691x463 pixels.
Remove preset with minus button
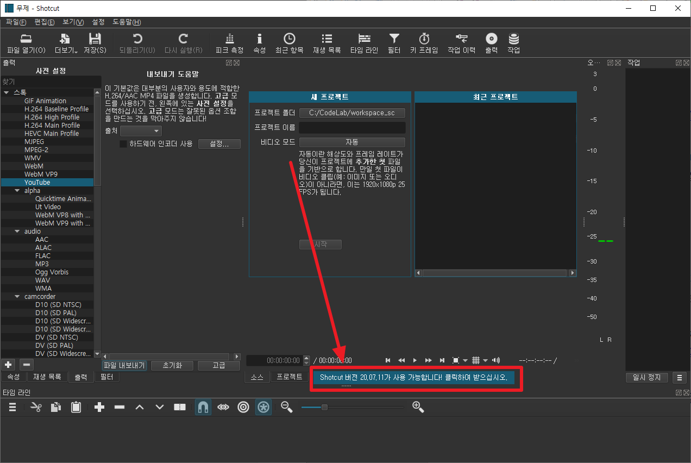pyautogui.click(x=27, y=365)
